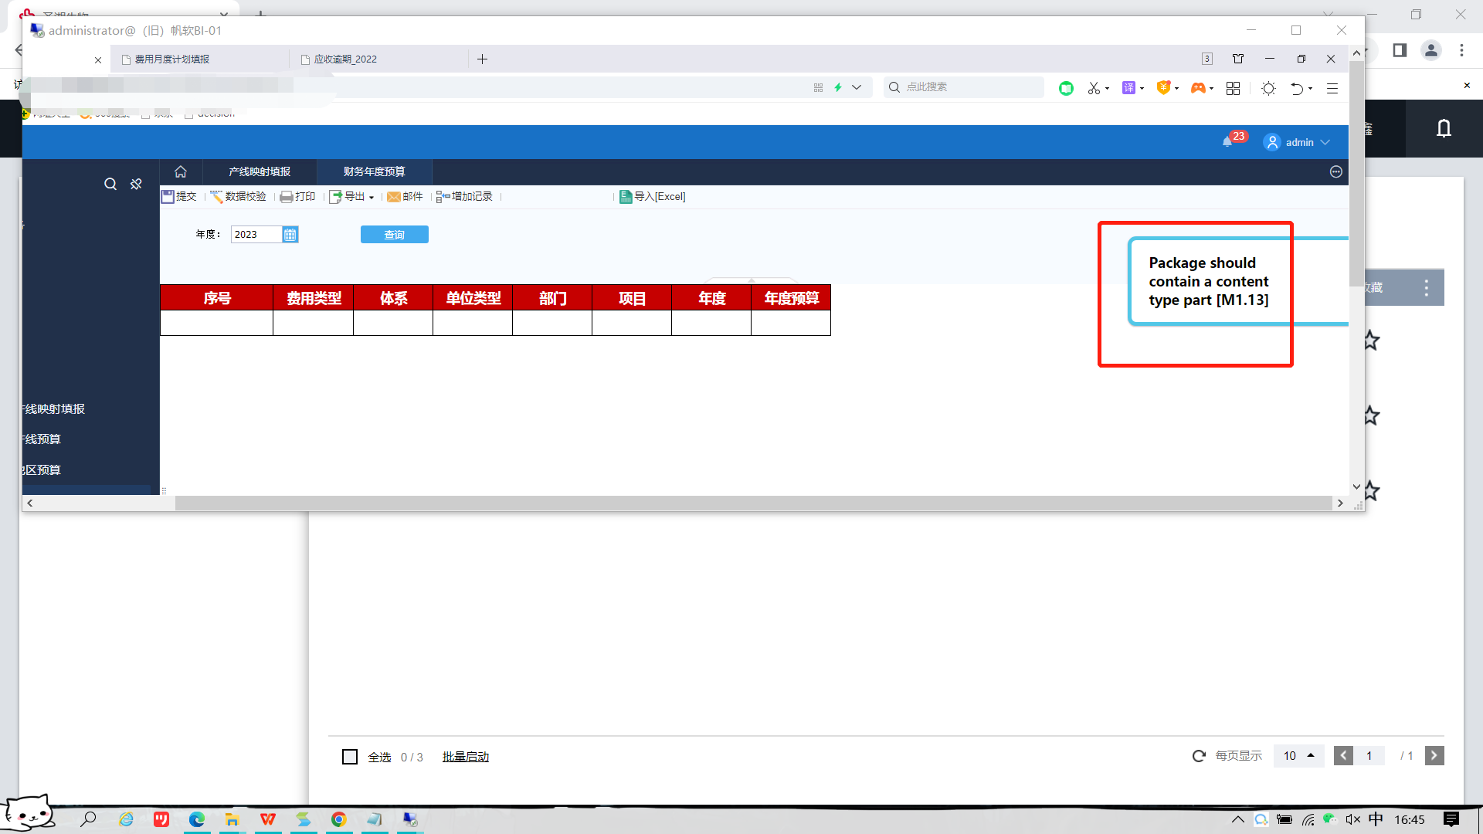Open the three-dot menu in grey bar
This screenshot has height=834, width=1483.
[1426, 288]
